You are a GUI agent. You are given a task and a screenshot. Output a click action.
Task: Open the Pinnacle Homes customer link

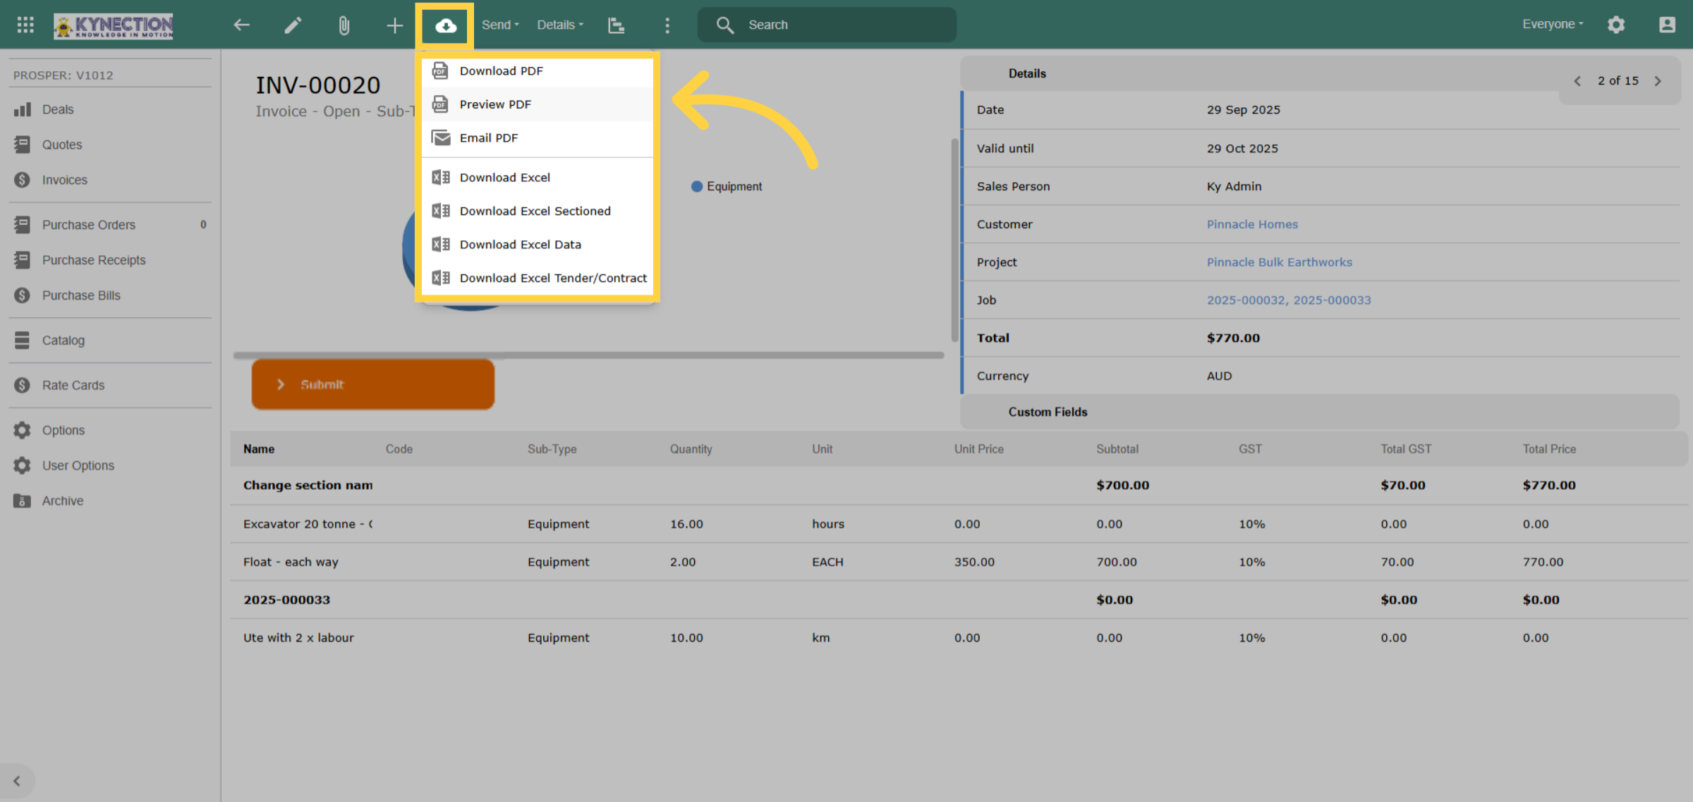(1252, 224)
